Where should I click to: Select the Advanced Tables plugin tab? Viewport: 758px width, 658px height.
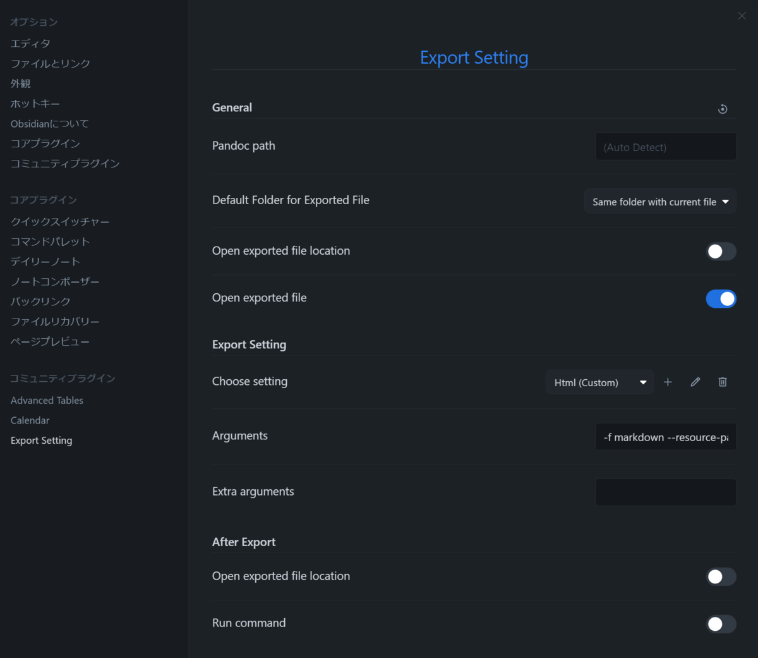pos(47,400)
